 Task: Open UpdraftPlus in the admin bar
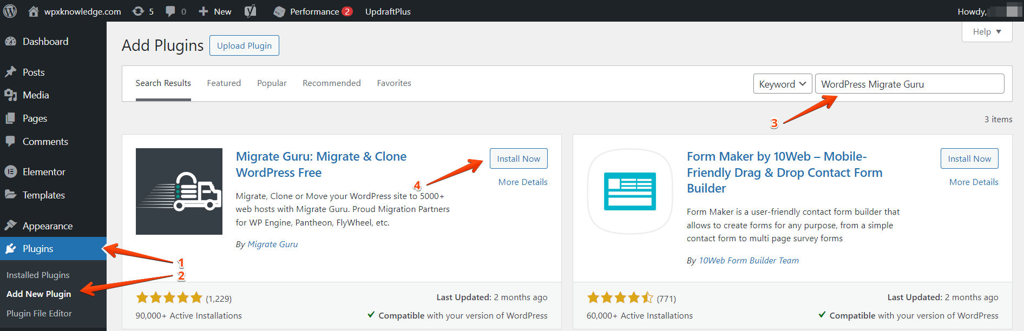click(388, 11)
